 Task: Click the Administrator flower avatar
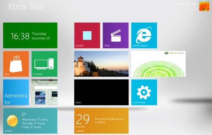click(x=204, y=6)
